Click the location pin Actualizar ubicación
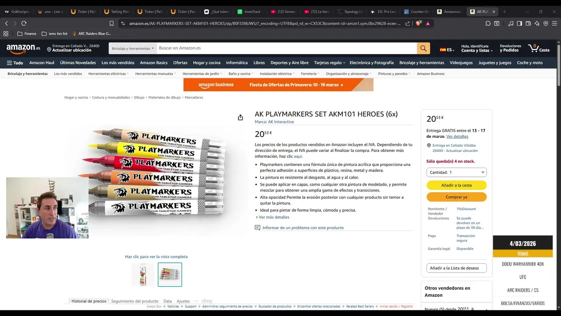Screen dimensions: 561x316 pos(73,48)
